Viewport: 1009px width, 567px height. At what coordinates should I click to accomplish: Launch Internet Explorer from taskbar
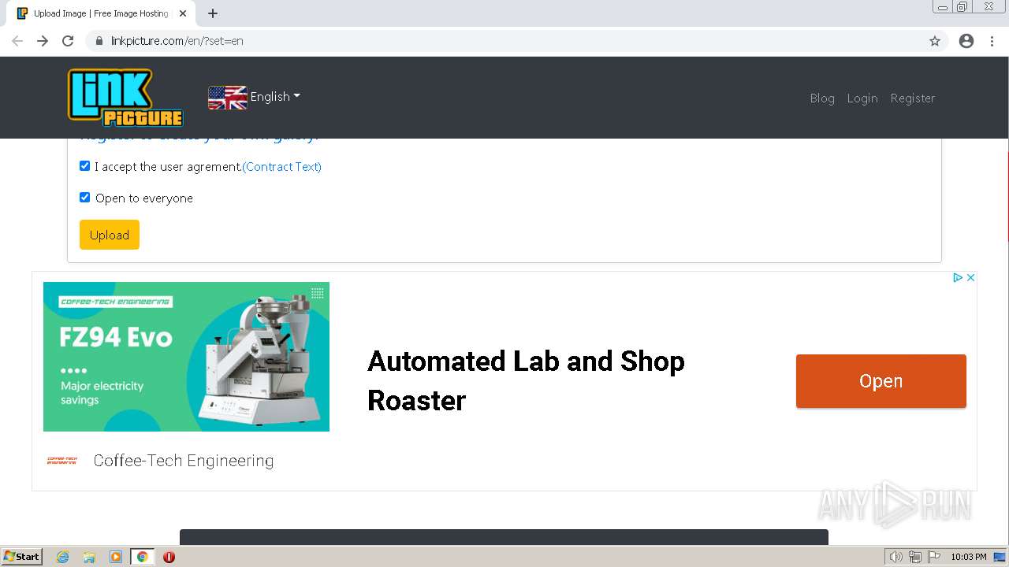tap(63, 557)
